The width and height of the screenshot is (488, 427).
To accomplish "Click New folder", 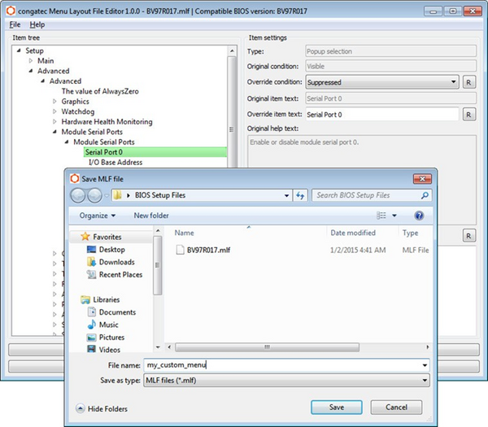I will pyautogui.click(x=151, y=216).
